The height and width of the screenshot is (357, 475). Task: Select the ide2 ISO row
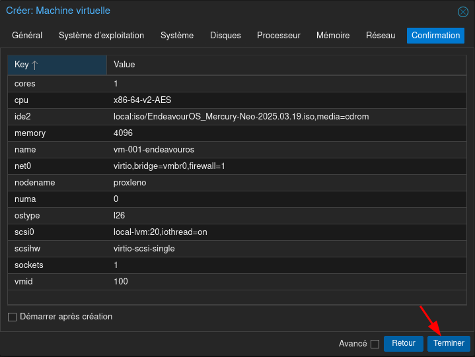[x=240, y=117]
